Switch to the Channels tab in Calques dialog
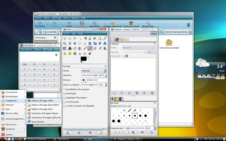This screenshot has width=226, height=141. [117, 39]
